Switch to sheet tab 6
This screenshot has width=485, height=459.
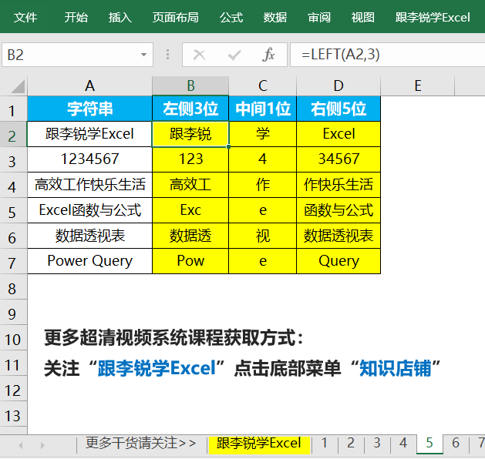456,444
